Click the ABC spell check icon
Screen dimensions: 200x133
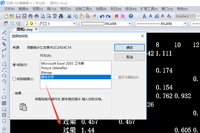pos(55,16)
